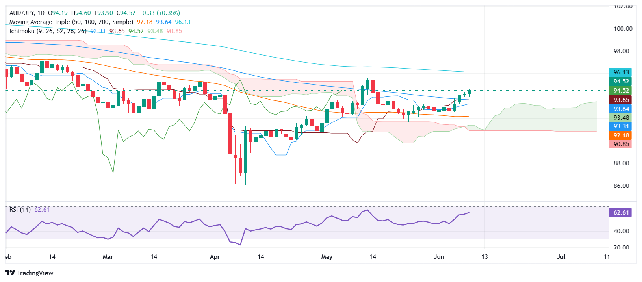This screenshot has width=642, height=282.
Task: Click the Jul date on time axis
Action: pyautogui.click(x=561, y=257)
